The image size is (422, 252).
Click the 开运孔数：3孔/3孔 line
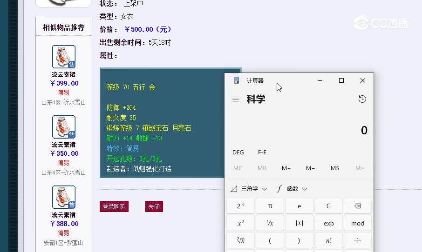[134, 159]
